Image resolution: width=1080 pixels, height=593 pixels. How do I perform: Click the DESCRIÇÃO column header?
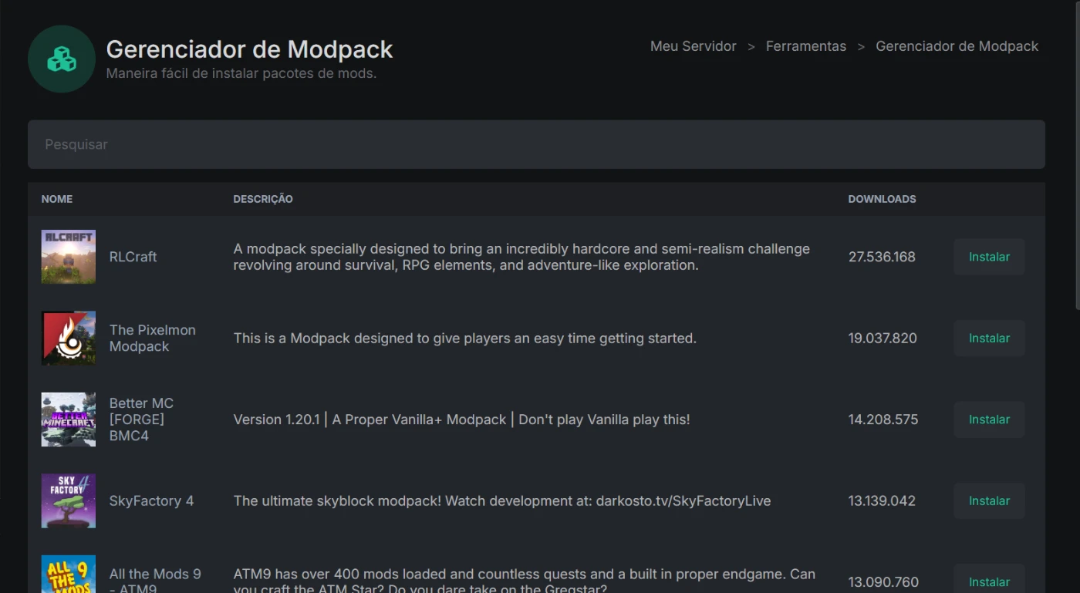(263, 199)
